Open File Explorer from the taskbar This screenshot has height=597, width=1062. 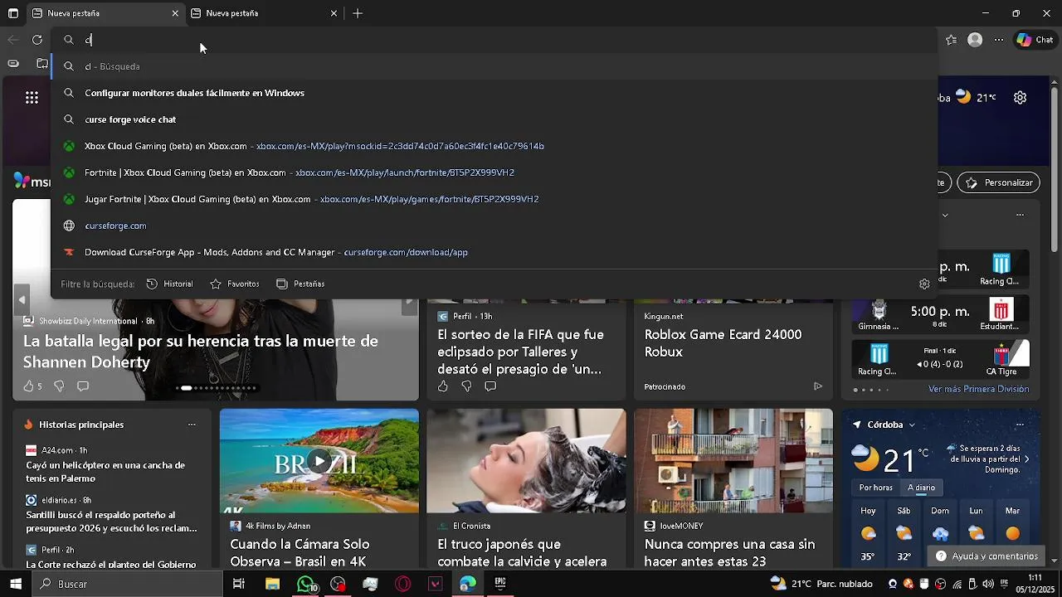click(272, 584)
